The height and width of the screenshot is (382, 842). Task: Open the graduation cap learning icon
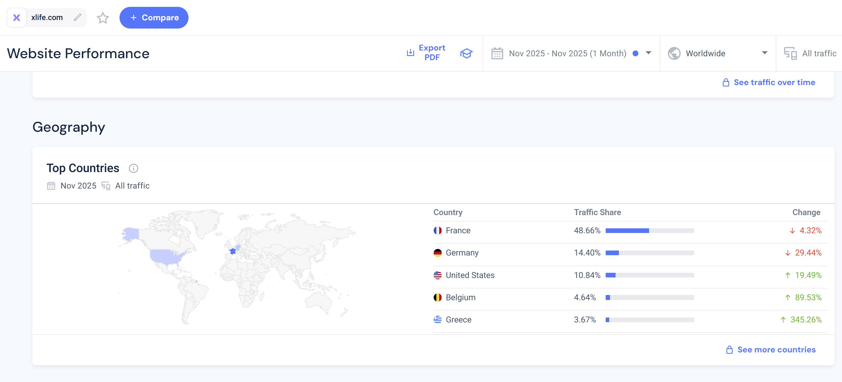tap(466, 53)
